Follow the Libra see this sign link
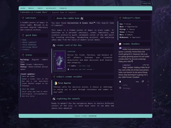171x128 pixels. point(85,66)
